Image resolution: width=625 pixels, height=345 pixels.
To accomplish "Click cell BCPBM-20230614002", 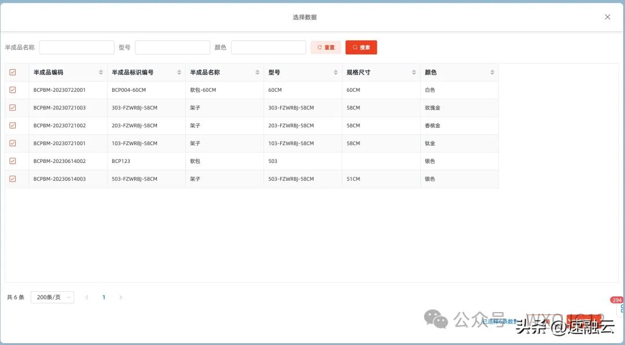I will 60,161.
